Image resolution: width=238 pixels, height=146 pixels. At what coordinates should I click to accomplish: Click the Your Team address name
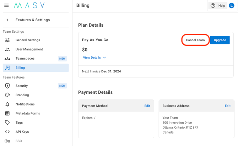(170, 118)
